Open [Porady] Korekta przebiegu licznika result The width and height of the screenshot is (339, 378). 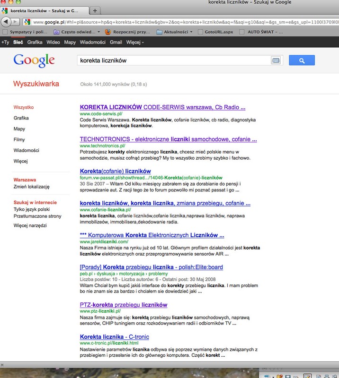pos(151,267)
